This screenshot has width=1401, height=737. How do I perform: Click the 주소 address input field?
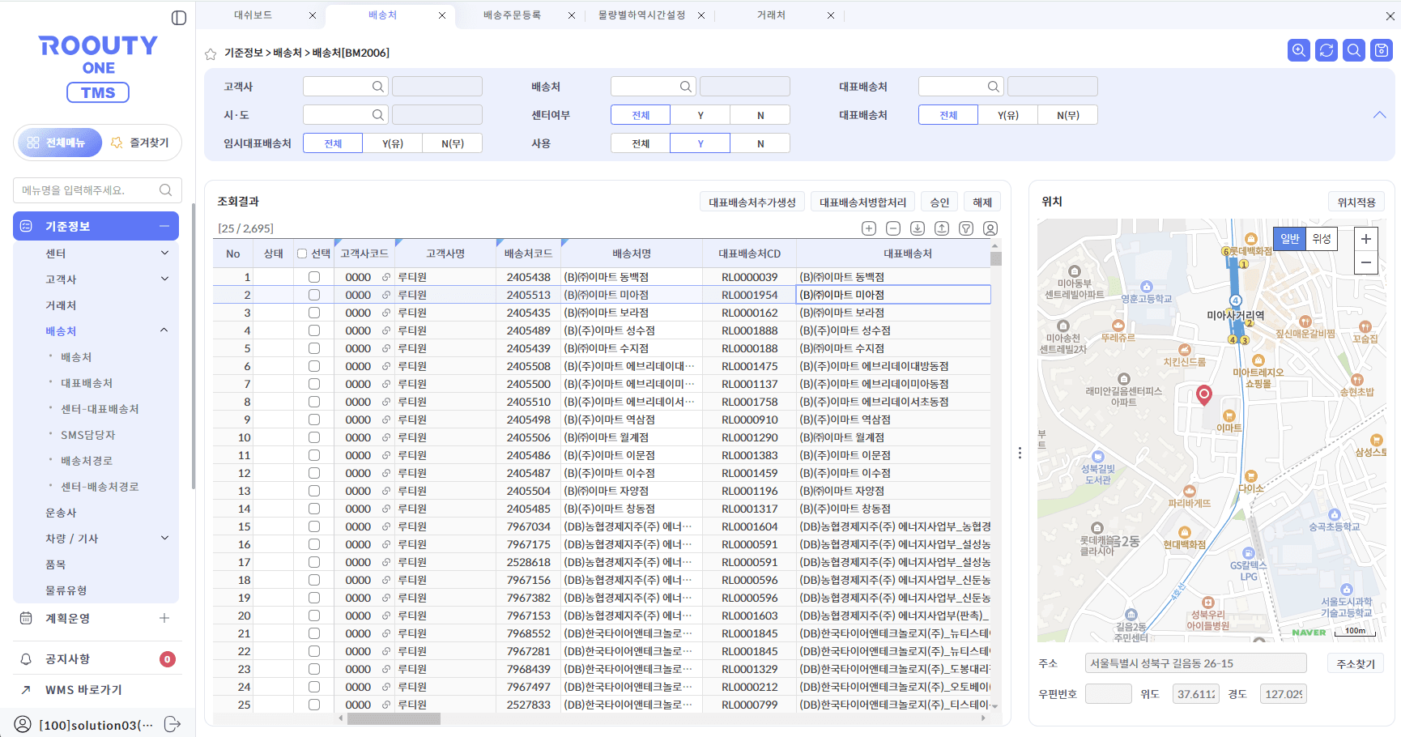(1195, 663)
